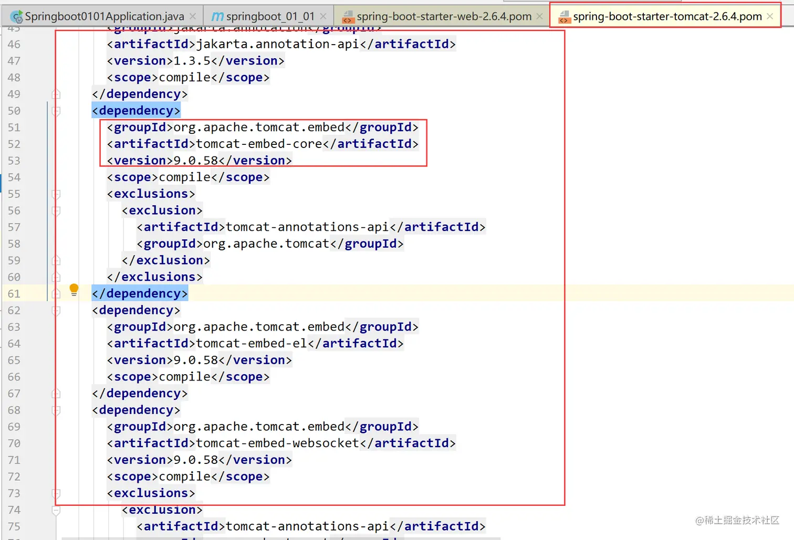This screenshot has width=794, height=540.
Task: Close the springboot_01_01 tab
Action: (x=323, y=16)
